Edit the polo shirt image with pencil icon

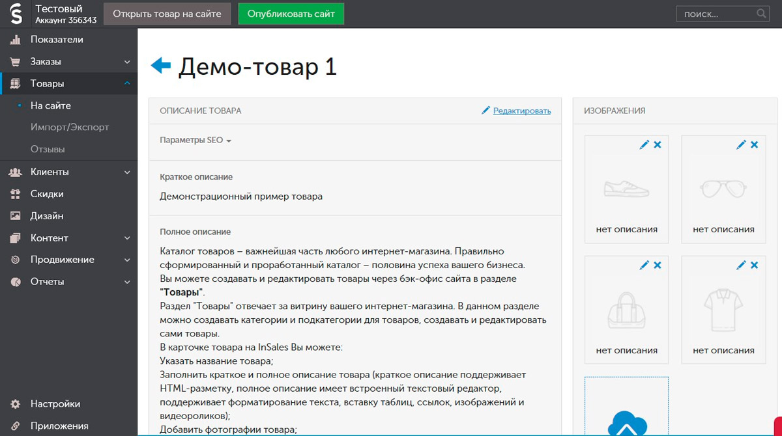[x=741, y=265]
